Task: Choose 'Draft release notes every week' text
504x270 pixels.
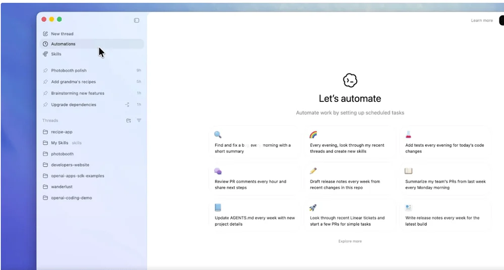Action: [x=345, y=184]
